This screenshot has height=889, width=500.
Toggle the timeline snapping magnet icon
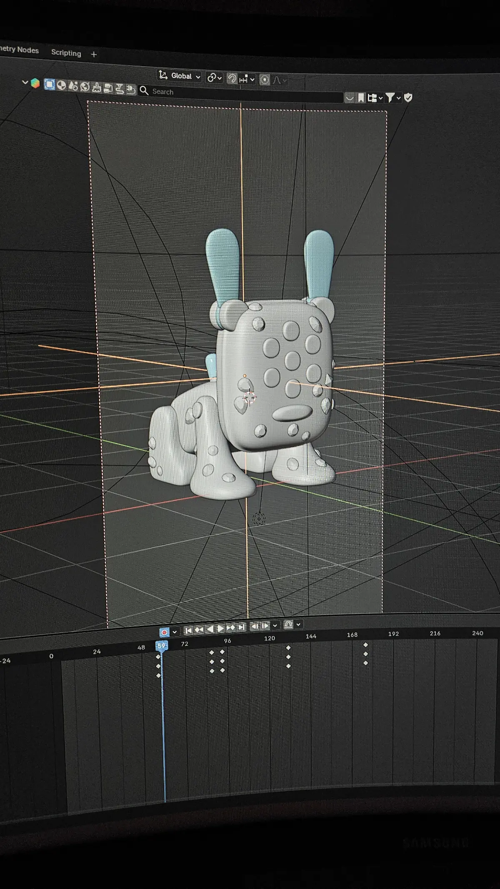coord(288,625)
